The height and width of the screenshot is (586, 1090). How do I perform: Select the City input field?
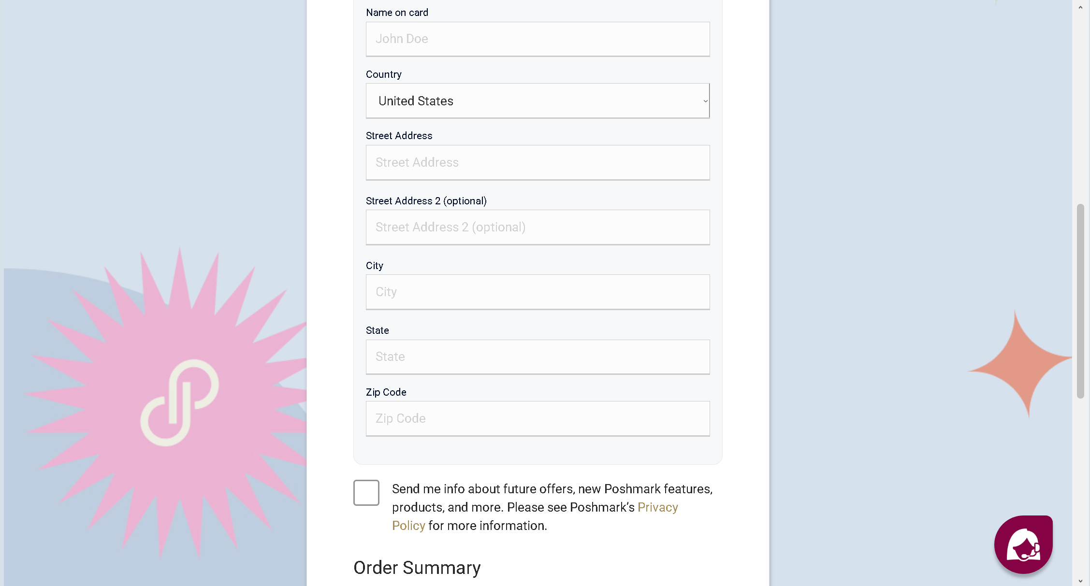[538, 292]
